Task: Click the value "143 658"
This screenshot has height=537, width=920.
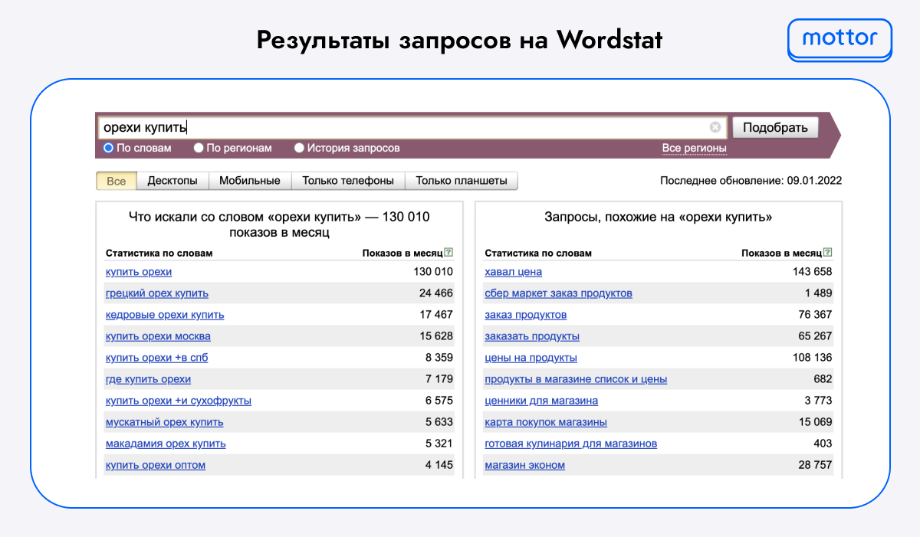Action: tap(812, 272)
